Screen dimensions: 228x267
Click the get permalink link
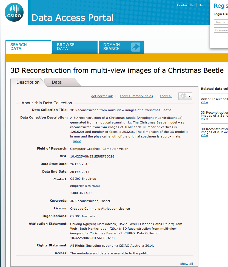point(102,96)
